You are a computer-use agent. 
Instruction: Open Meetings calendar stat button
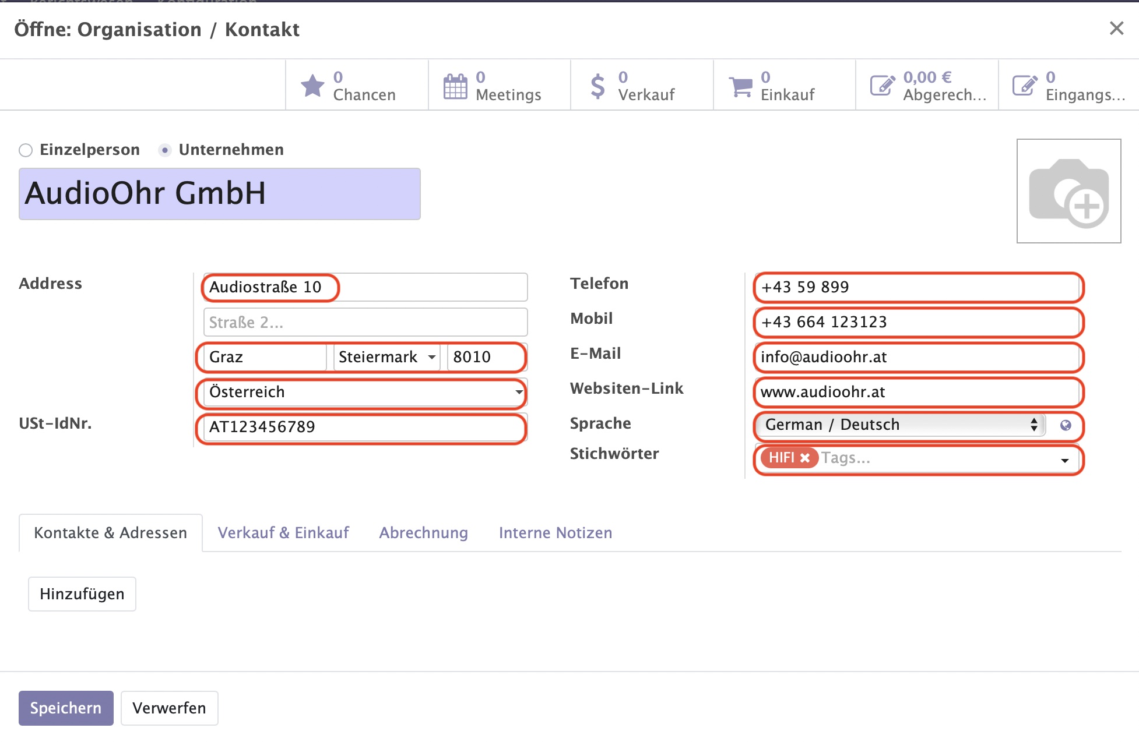(500, 85)
